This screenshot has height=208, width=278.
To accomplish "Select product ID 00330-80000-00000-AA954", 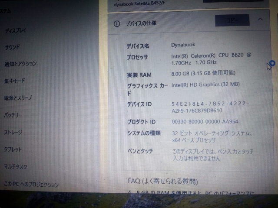I will (205, 122).
